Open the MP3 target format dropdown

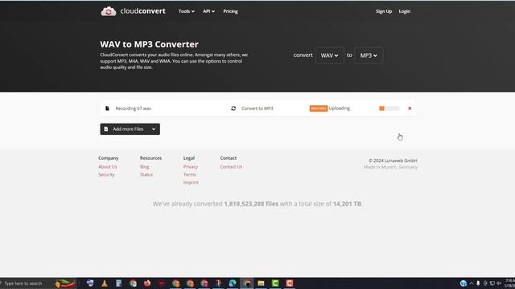(369, 55)
